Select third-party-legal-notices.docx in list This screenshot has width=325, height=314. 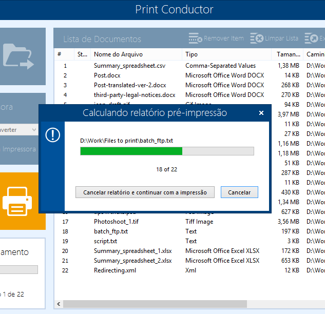pyautogui.click(x=134, y=95)
